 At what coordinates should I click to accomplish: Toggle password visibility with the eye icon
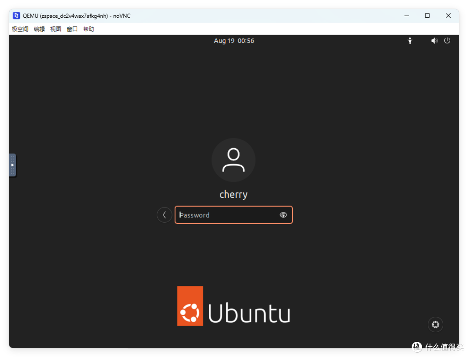(283, 214)
